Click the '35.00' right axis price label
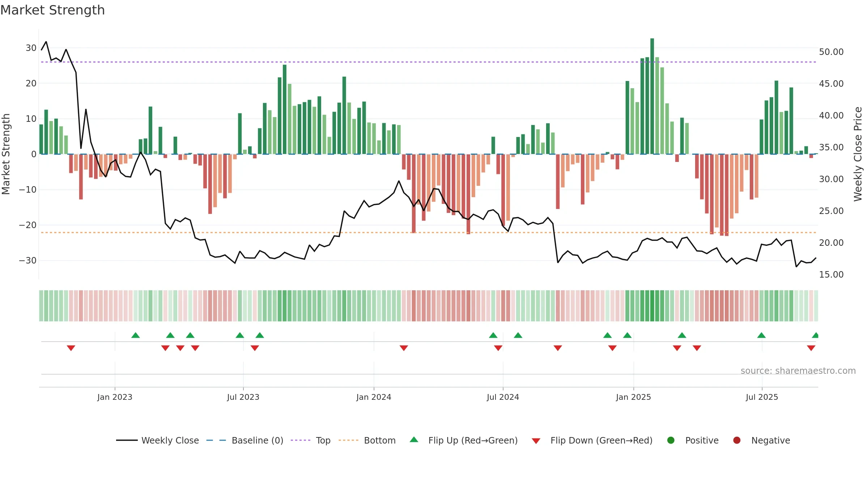The image size is (868, 488). click(831, 147)
